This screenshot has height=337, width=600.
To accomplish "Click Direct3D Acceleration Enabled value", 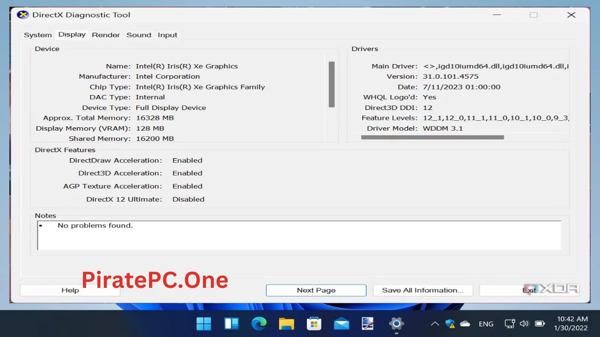I will click(x=187, y=173).
